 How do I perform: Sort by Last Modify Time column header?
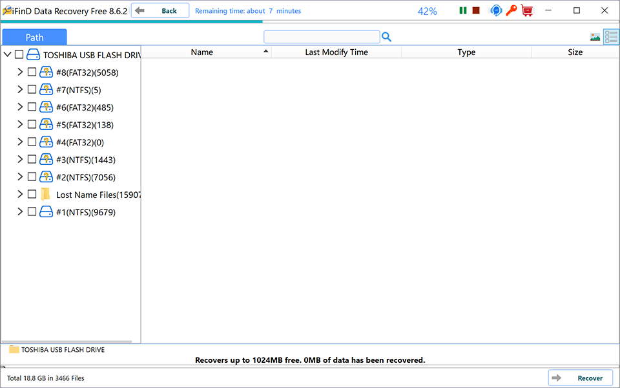(336, 52)
